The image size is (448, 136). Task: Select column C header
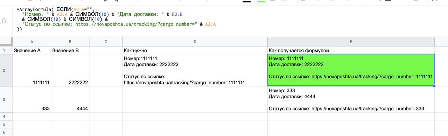click(x=106, y=42)
